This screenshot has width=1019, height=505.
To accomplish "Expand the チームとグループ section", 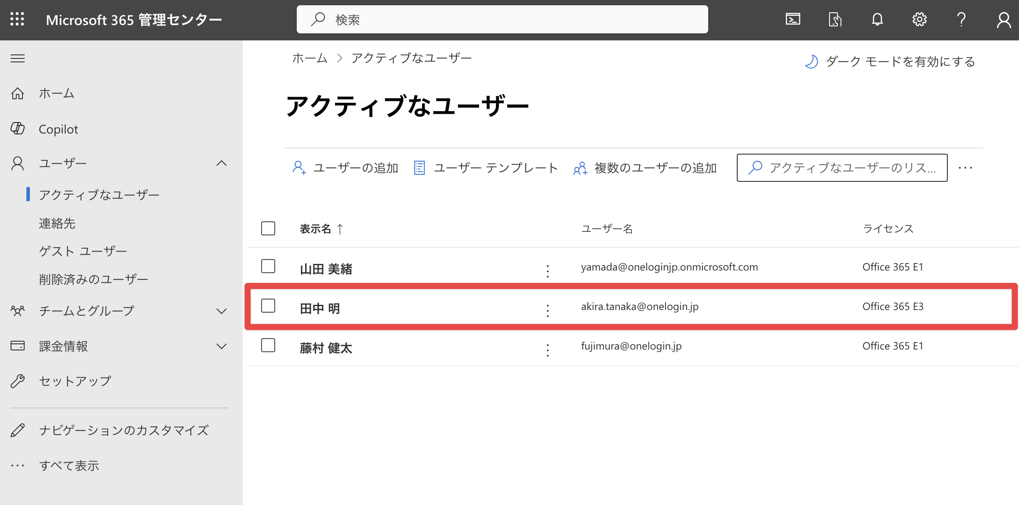I will click(222, 311).
